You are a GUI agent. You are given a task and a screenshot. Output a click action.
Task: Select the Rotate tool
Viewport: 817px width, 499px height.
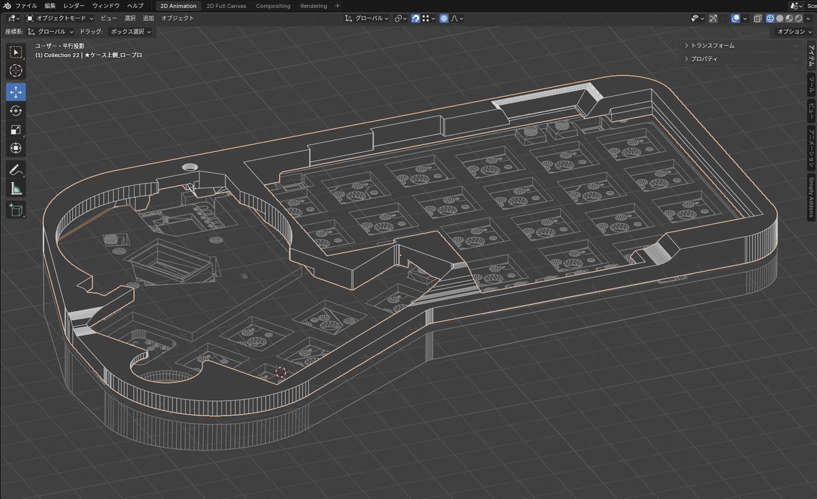click(x=16, y=111)
